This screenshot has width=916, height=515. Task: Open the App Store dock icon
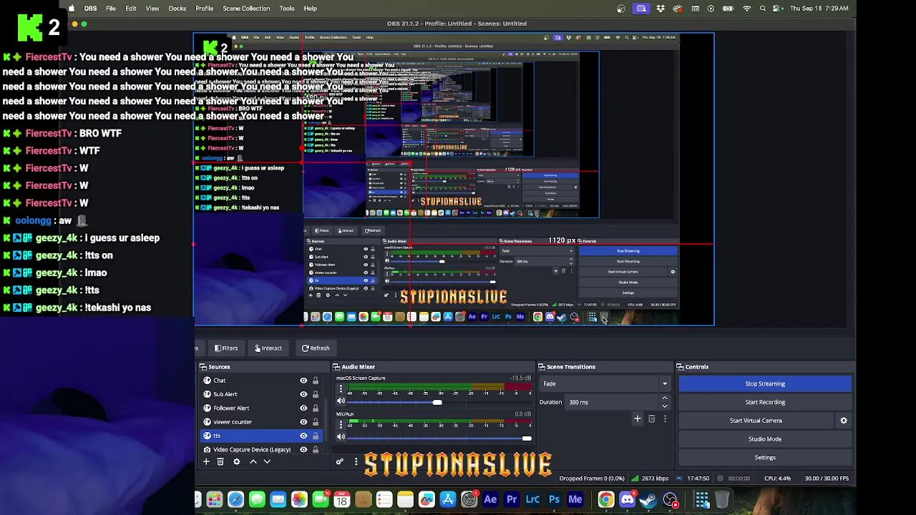click(448, 499)
